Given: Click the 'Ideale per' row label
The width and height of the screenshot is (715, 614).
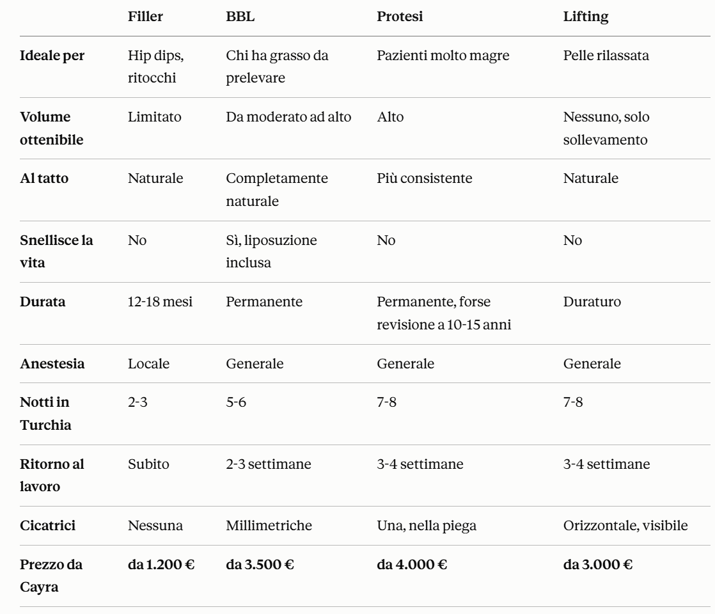Looking at the screenshot, I should (52, 56).
